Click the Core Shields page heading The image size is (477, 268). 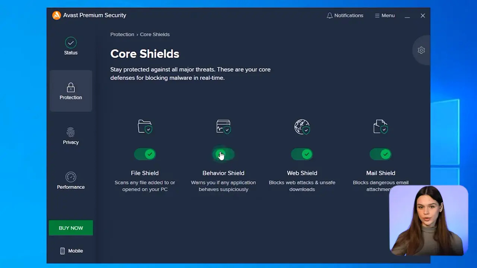pos(145,54)
